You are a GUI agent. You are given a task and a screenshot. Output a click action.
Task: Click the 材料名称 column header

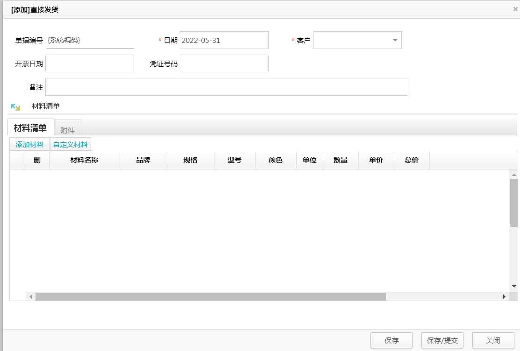coord(84,160)
